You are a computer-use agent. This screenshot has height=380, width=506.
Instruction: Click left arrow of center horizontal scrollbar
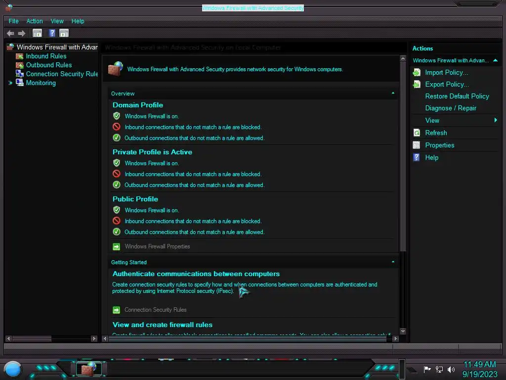pyautogui.click(x=105, y=338)
